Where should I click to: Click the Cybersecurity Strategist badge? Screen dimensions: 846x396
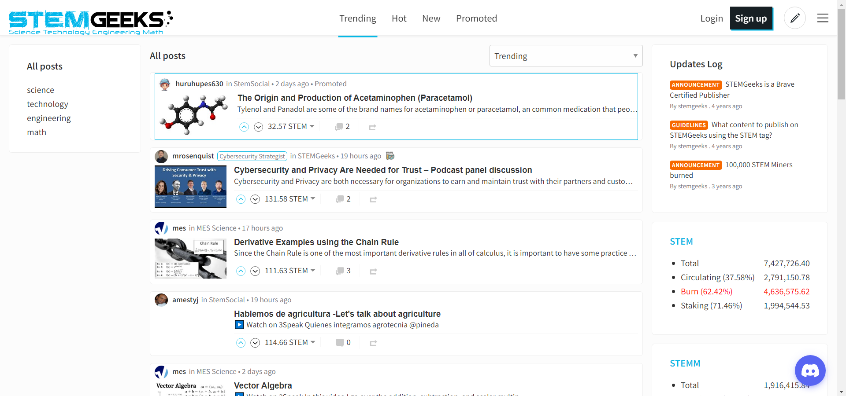point(252,156)
